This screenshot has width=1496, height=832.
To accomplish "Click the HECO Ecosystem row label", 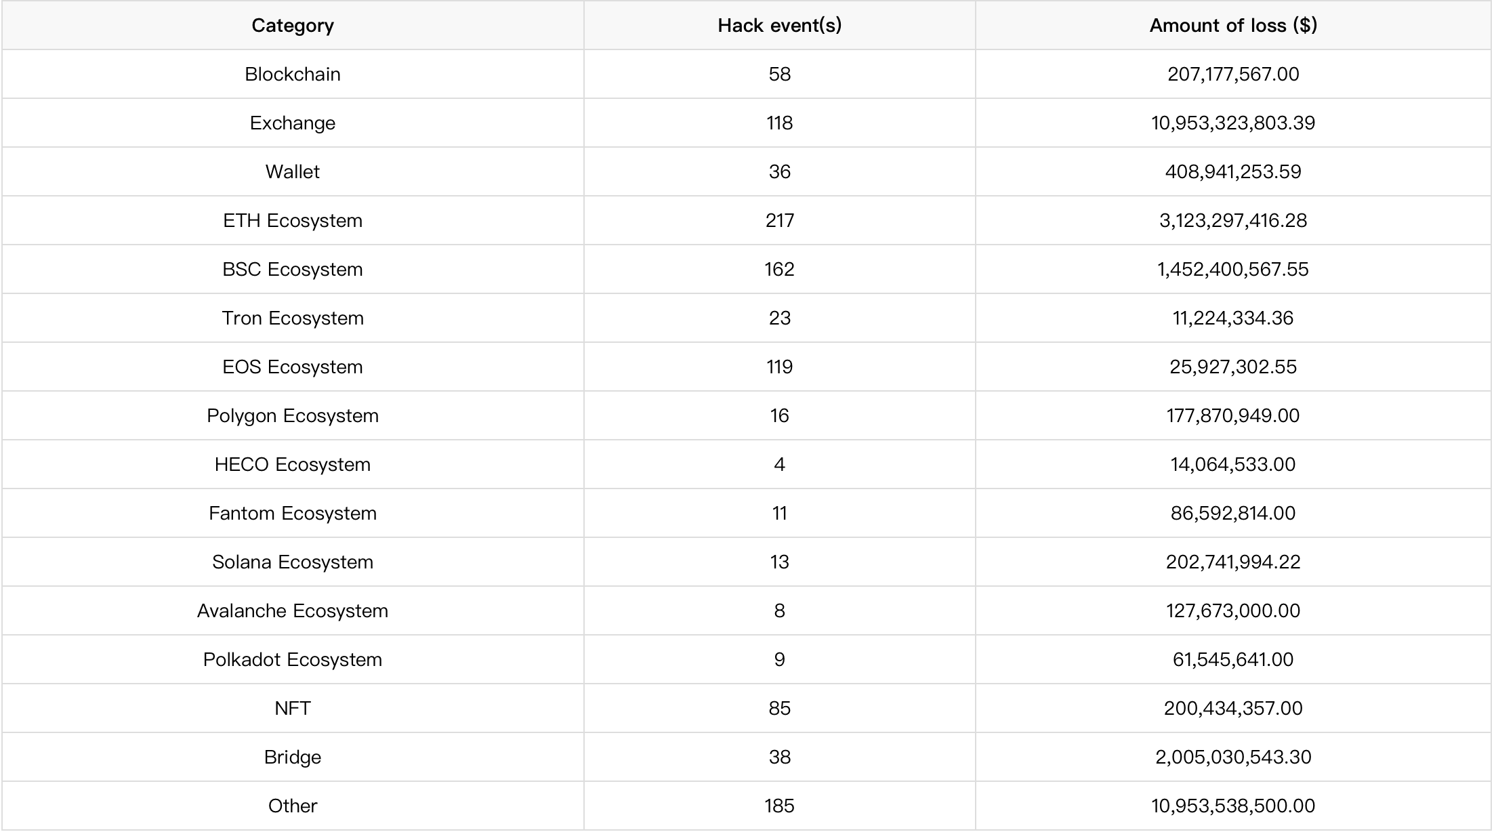I will pos(293,464).
